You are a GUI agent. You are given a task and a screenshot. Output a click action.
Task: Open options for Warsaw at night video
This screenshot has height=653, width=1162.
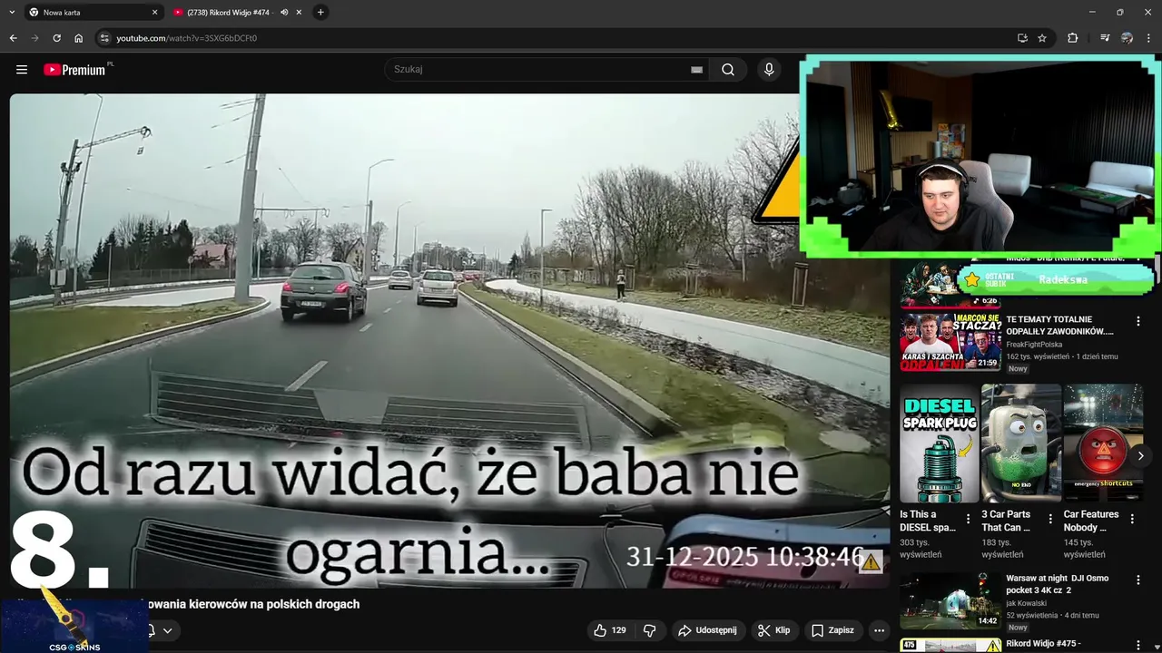click(x=1137, y=580)
